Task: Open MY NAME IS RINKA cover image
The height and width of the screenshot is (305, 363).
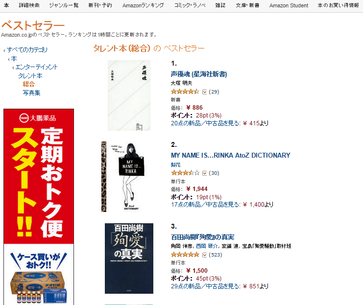Action: [x=122, y=177]
